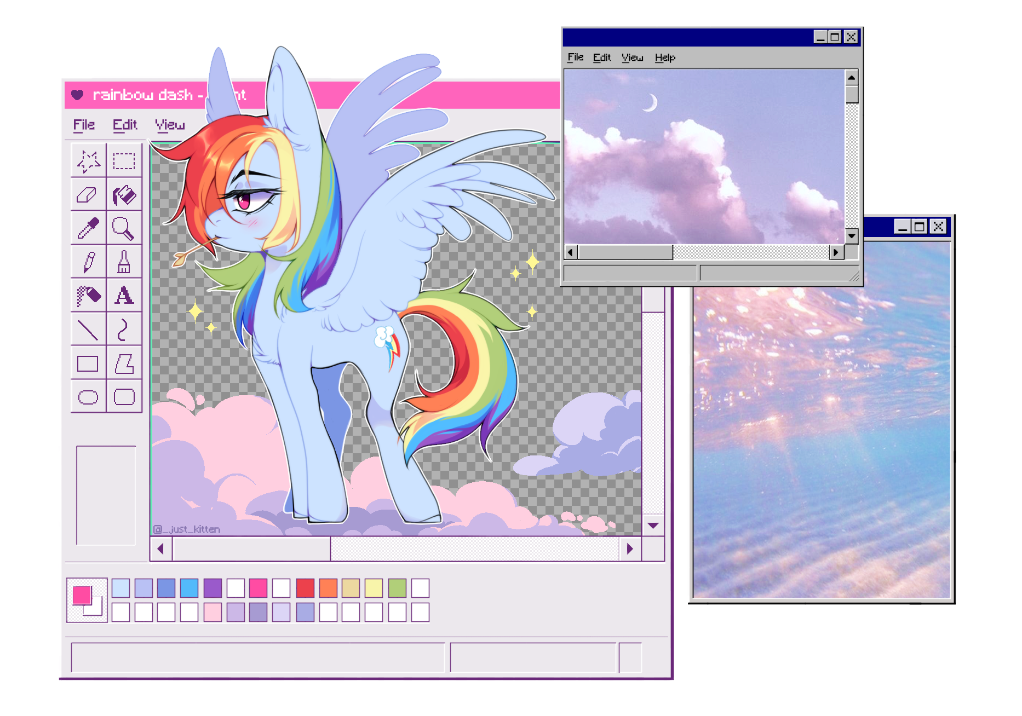Viewport: 1022px width, 716px height.
Task: Click the canvas left scroll arrow
Action: coord(161,548)
